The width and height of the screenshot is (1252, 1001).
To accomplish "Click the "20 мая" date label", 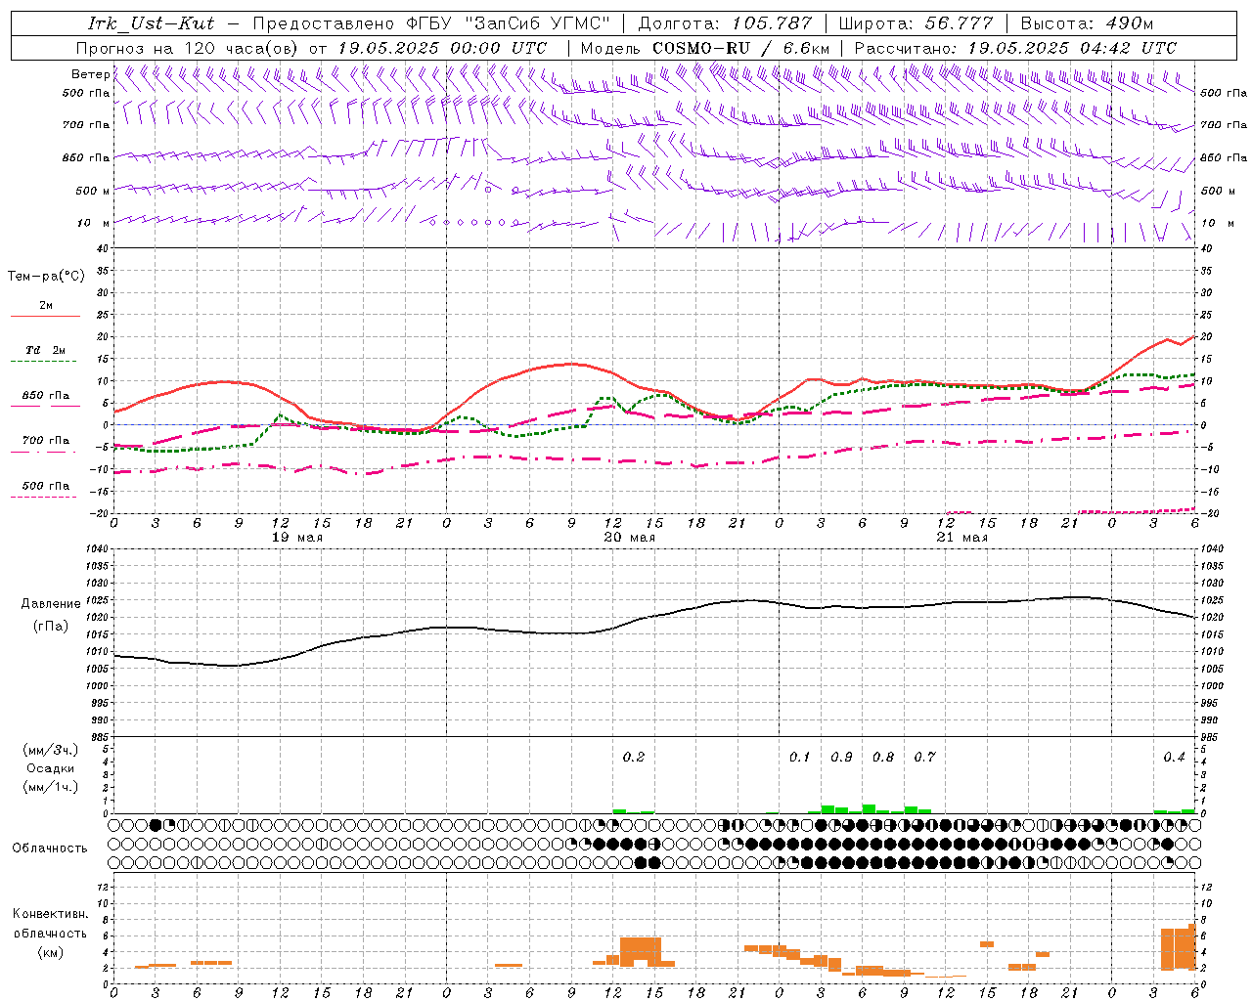I will [629, 537].
